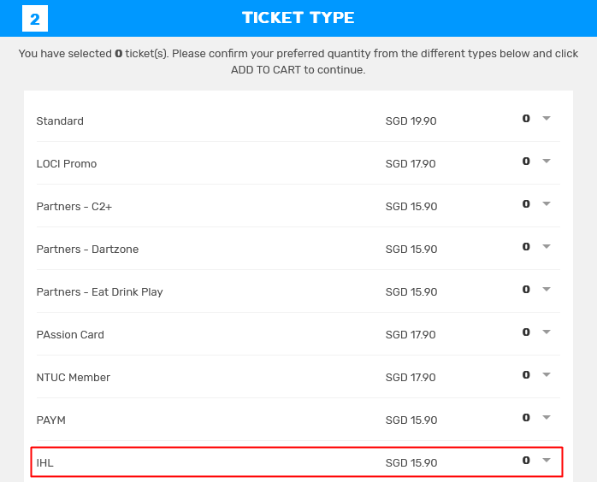Open Partners - Eat Drink Play quantity arrow
597x482 pixels.
pyautogui.click(x=547, y=290)
